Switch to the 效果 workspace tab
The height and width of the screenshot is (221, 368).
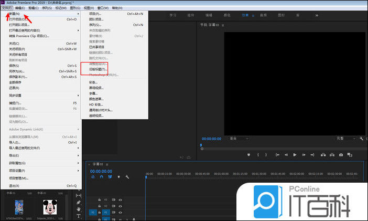(x=245, y=15)
